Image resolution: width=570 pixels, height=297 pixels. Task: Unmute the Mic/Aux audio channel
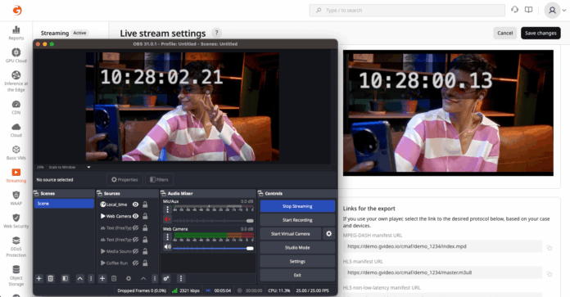click(167, 219)
